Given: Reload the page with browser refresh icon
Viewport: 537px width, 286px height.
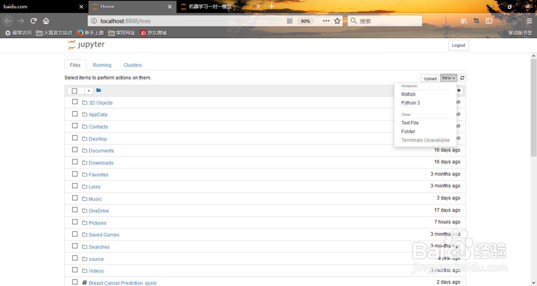Looking at the screenshot, I should pyautogui.click(x=33, y=21).
